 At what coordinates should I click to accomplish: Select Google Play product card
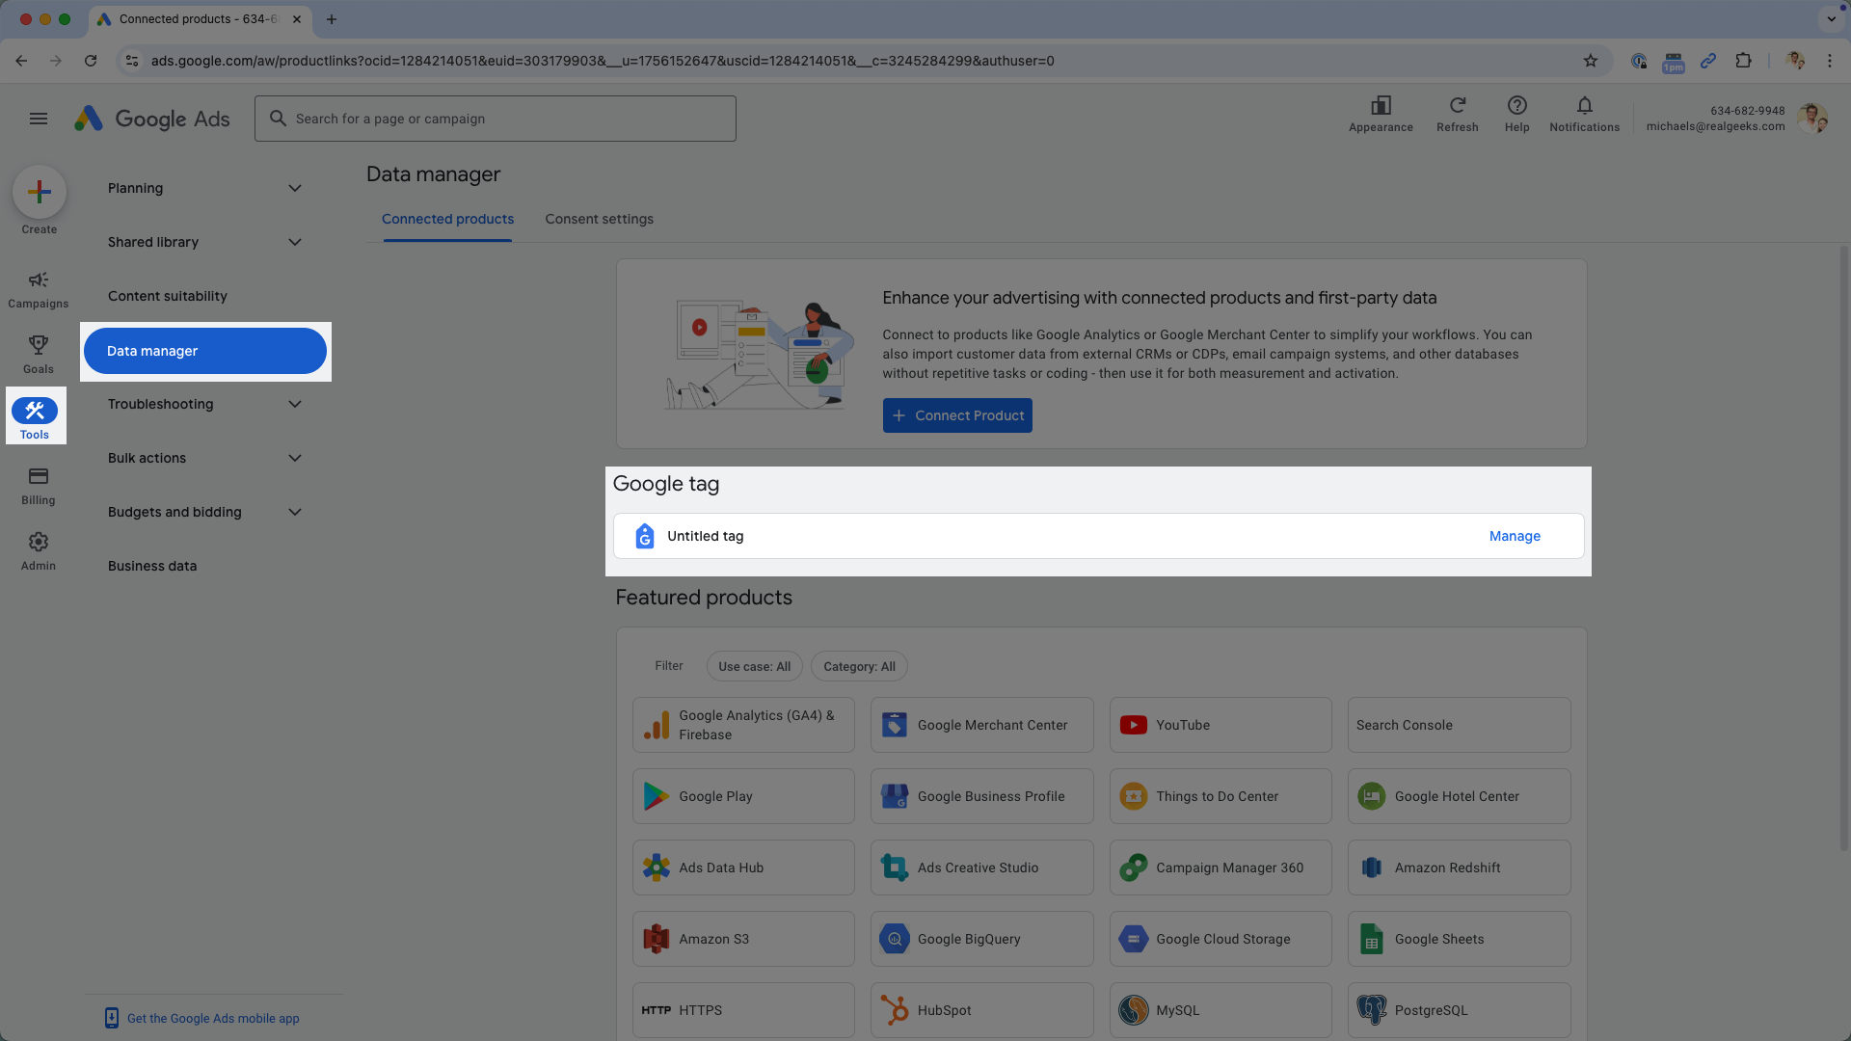[743, 796]
